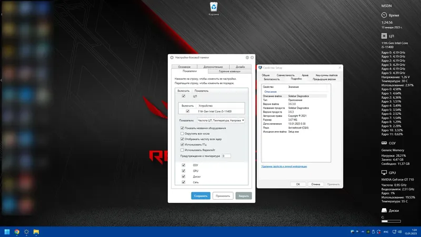Click the Setup properties window title icon

pos(260,68)
